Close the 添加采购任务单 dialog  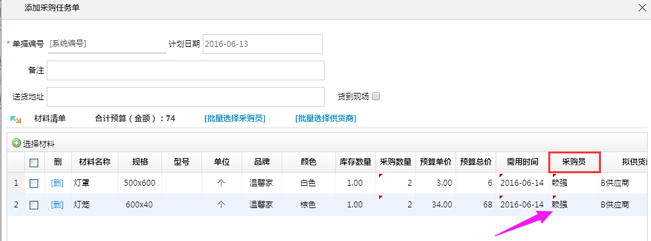click(642, 7)
